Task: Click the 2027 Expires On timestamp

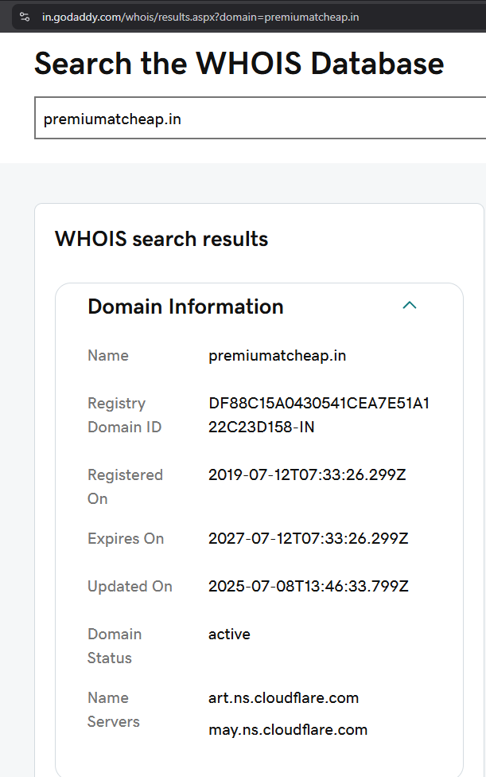Action: 308,539
